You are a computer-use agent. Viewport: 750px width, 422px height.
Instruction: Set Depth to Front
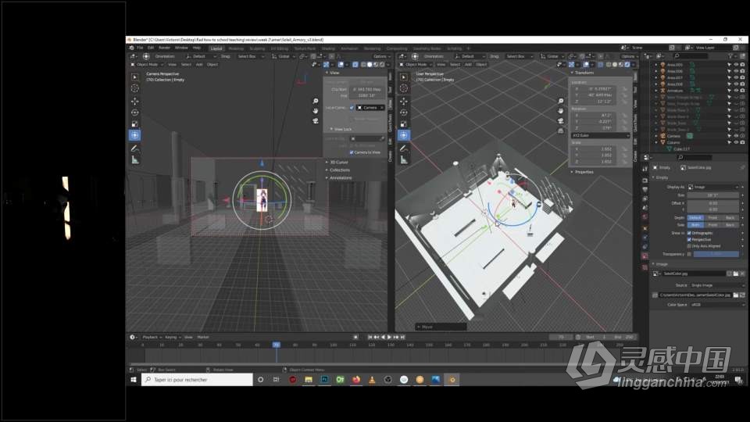(712, 218)
